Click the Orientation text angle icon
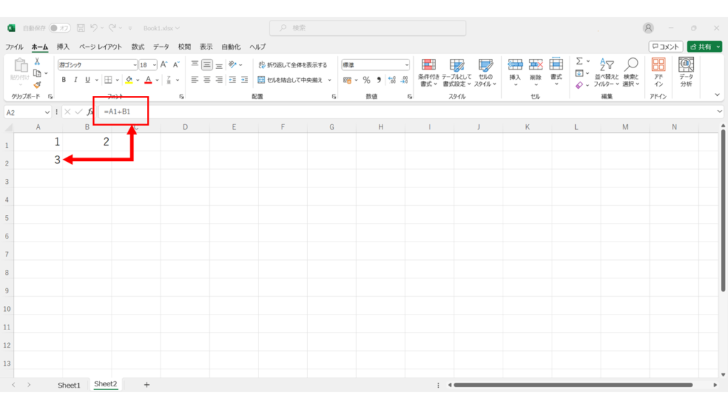Screen dimensions: 728x409 pyautogui.click(x=232, y=65)
